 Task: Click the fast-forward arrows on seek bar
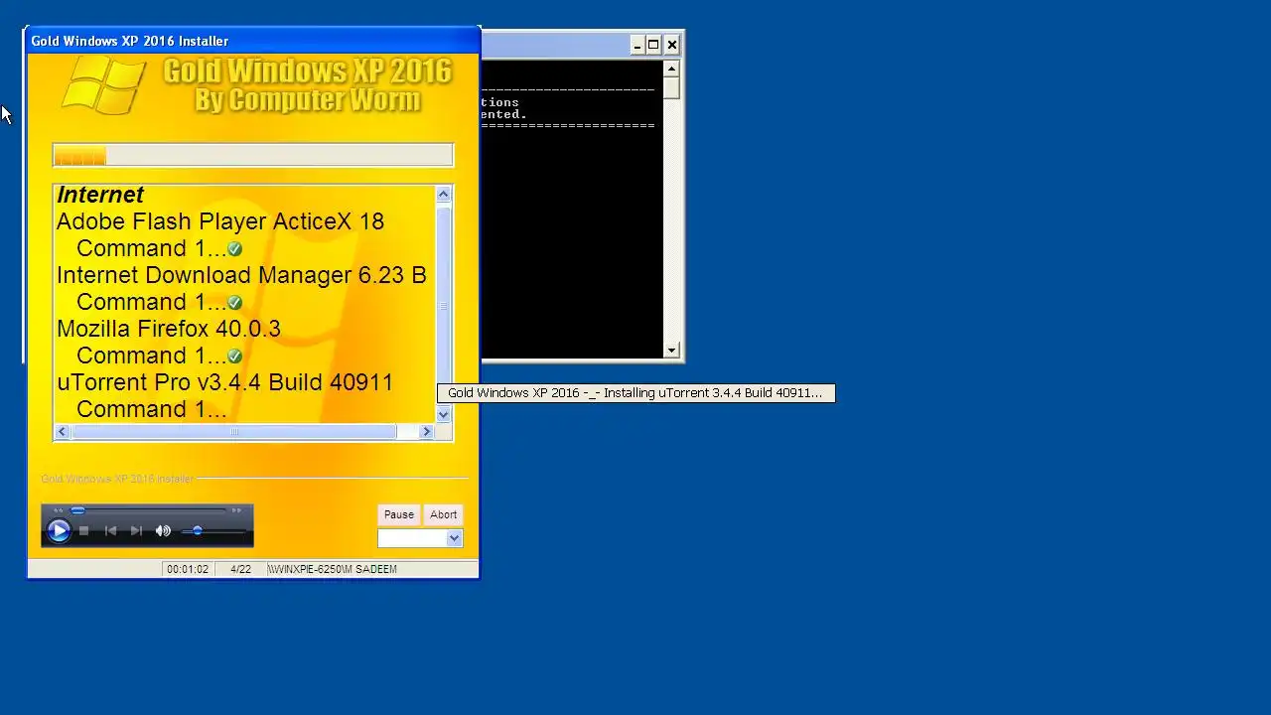[x=236, y=510]
